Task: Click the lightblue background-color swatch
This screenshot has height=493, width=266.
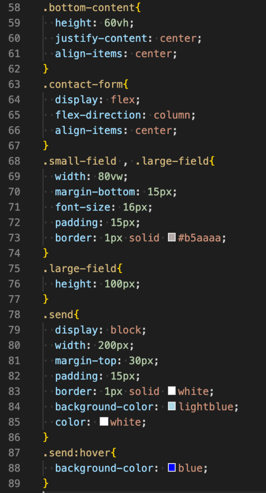Action: (171, 406)
